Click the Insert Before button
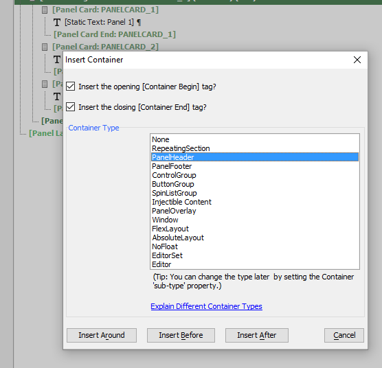Viewport: 382px width, 368px height. click(x=181, y=335)
